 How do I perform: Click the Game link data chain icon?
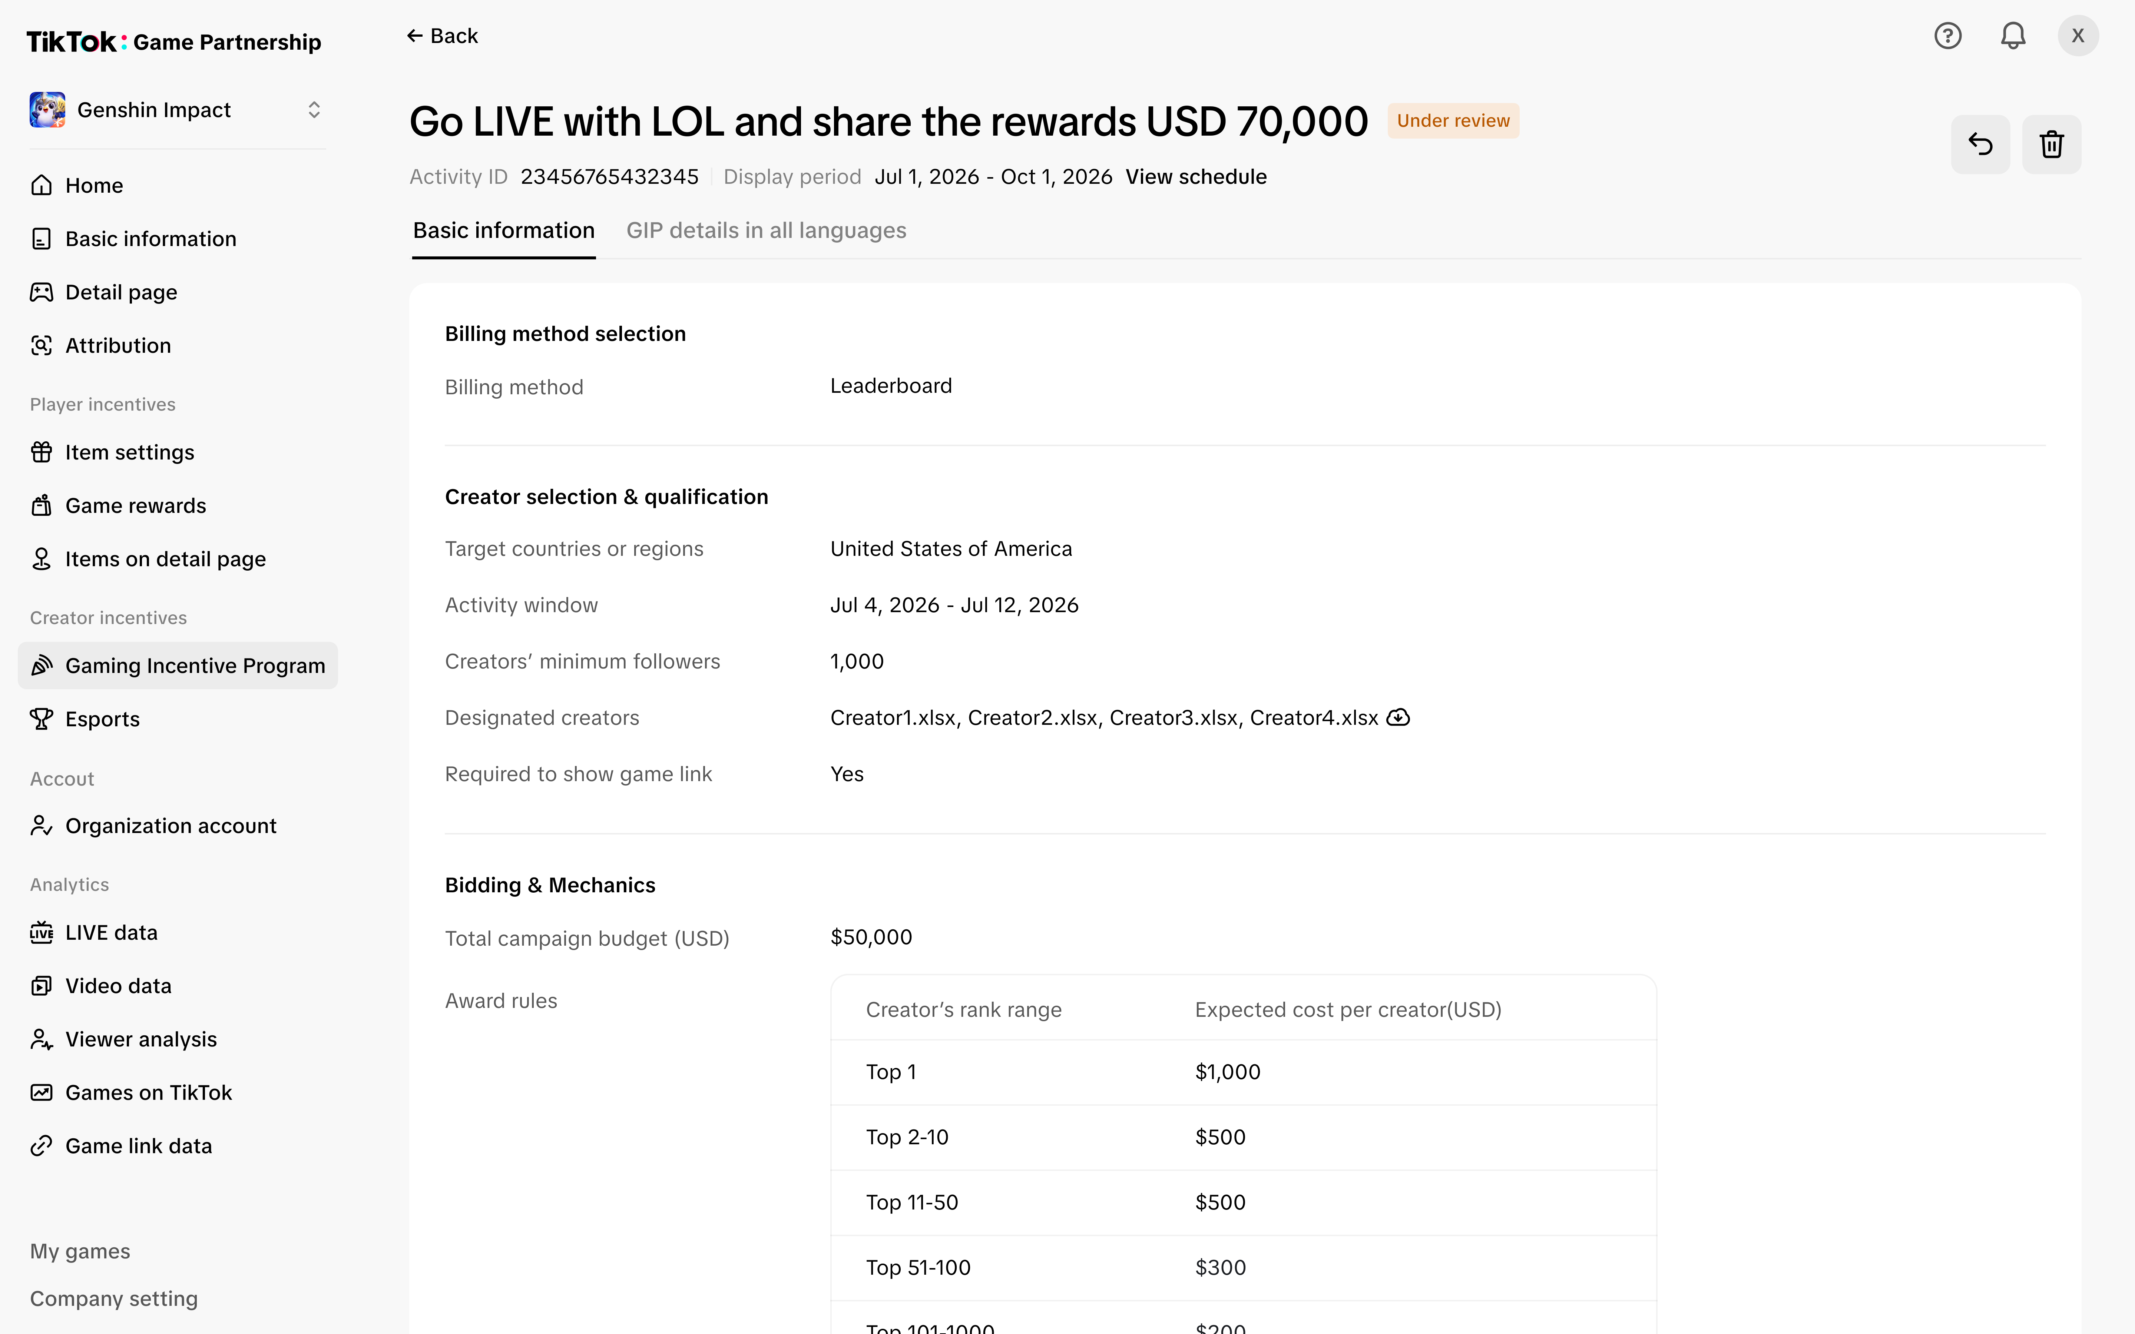point(42,1146)
